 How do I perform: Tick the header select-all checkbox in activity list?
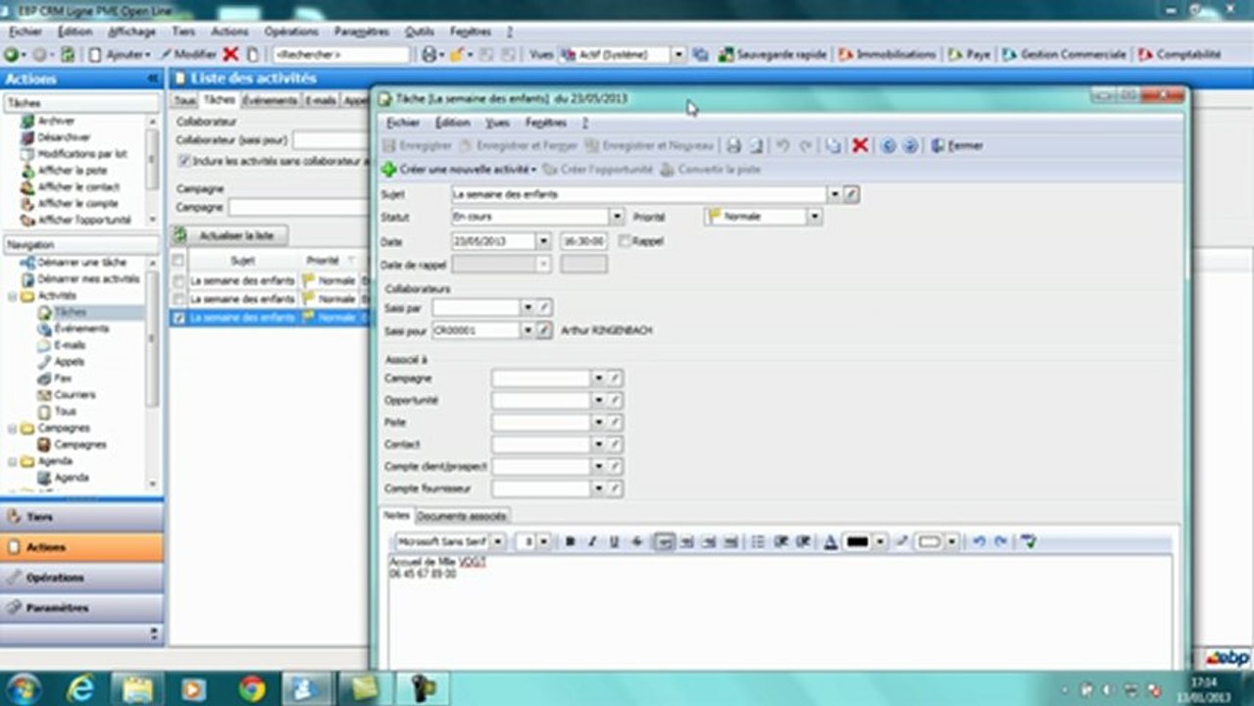[177, 261]
